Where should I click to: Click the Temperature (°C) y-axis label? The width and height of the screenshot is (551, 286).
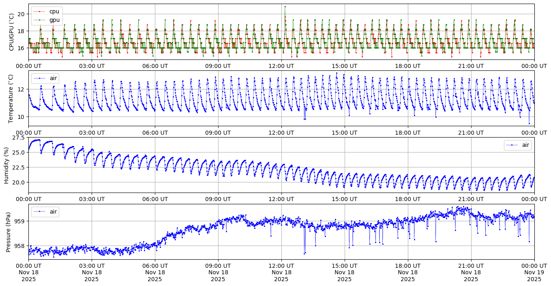11,98
